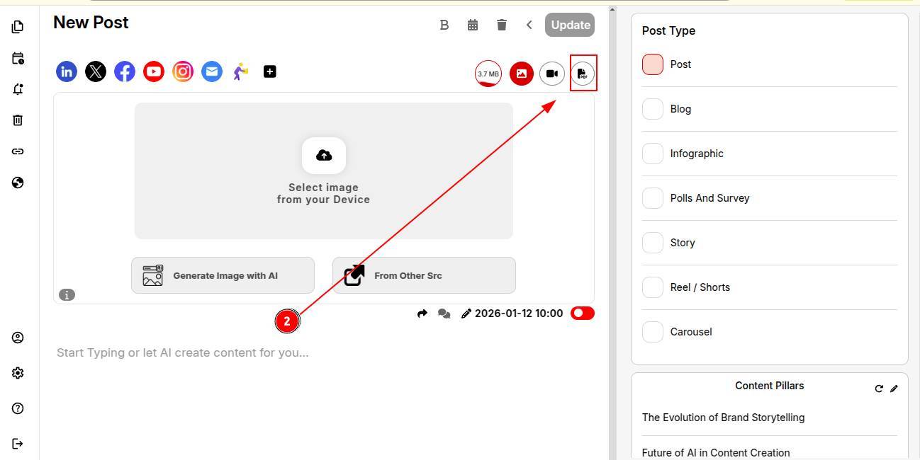Select the Blog post type checkbox
The width and height of the screenshot is (920, 460).
pos(653,109)
